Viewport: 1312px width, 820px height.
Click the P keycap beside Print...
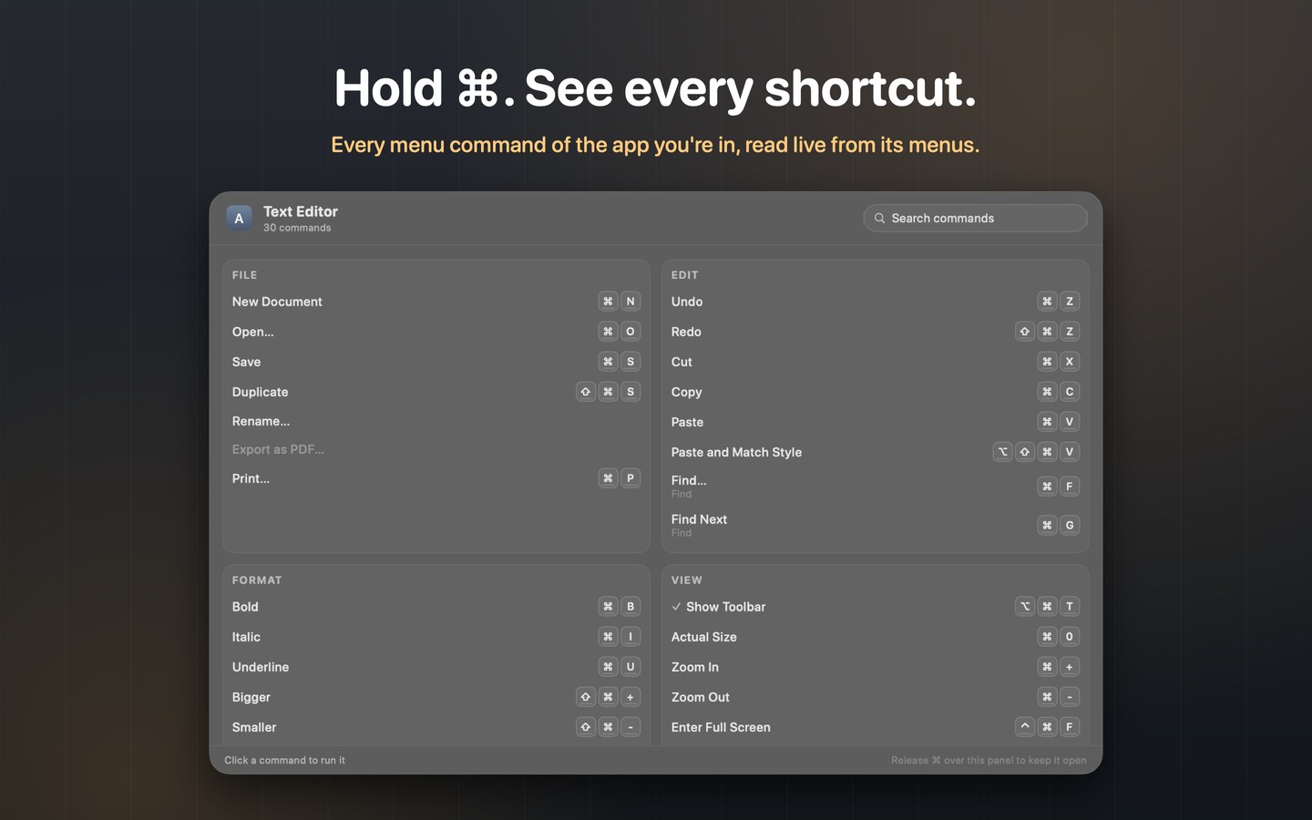tap(630, 478)
